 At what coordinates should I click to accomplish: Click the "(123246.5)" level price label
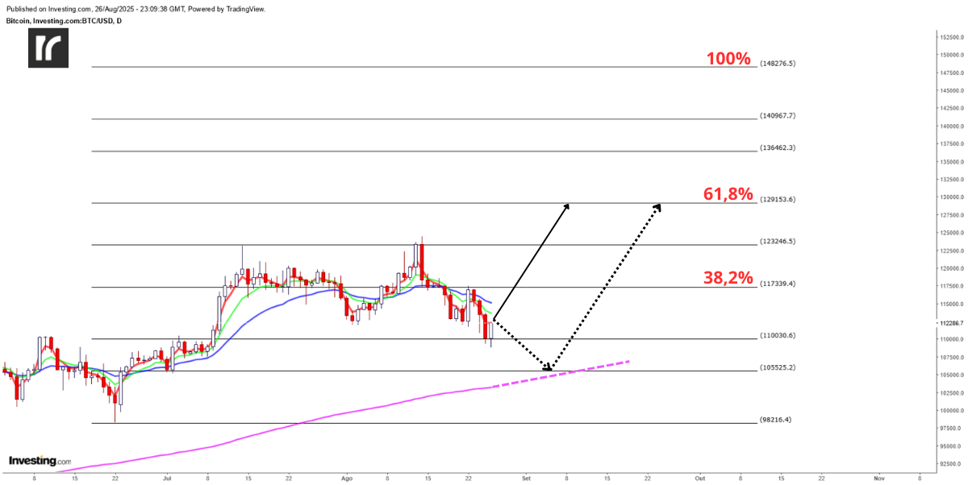point(778,241)
